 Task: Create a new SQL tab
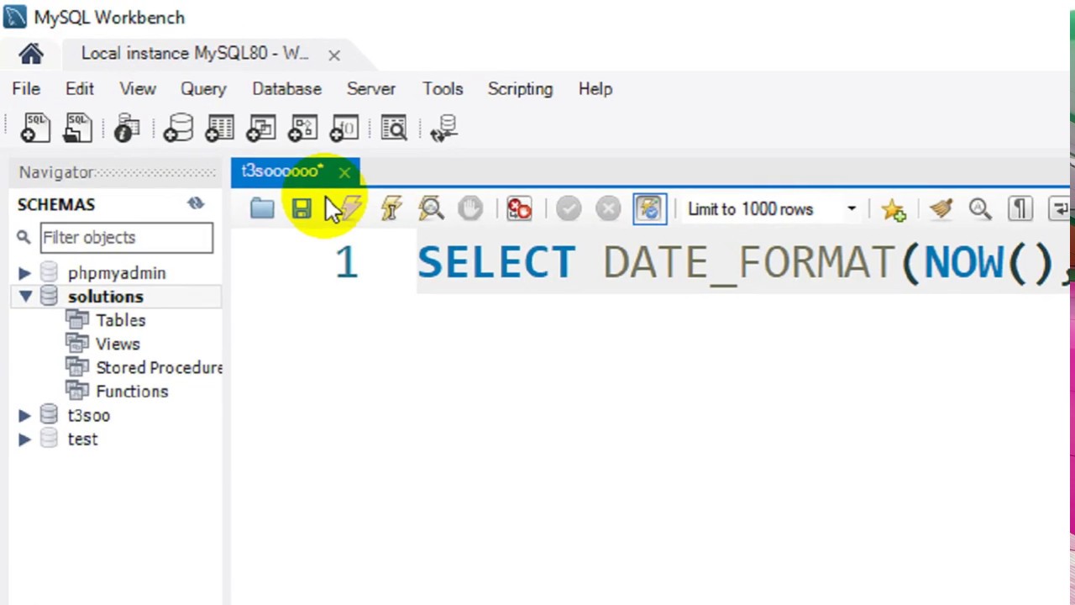click(x=35, y=128)
